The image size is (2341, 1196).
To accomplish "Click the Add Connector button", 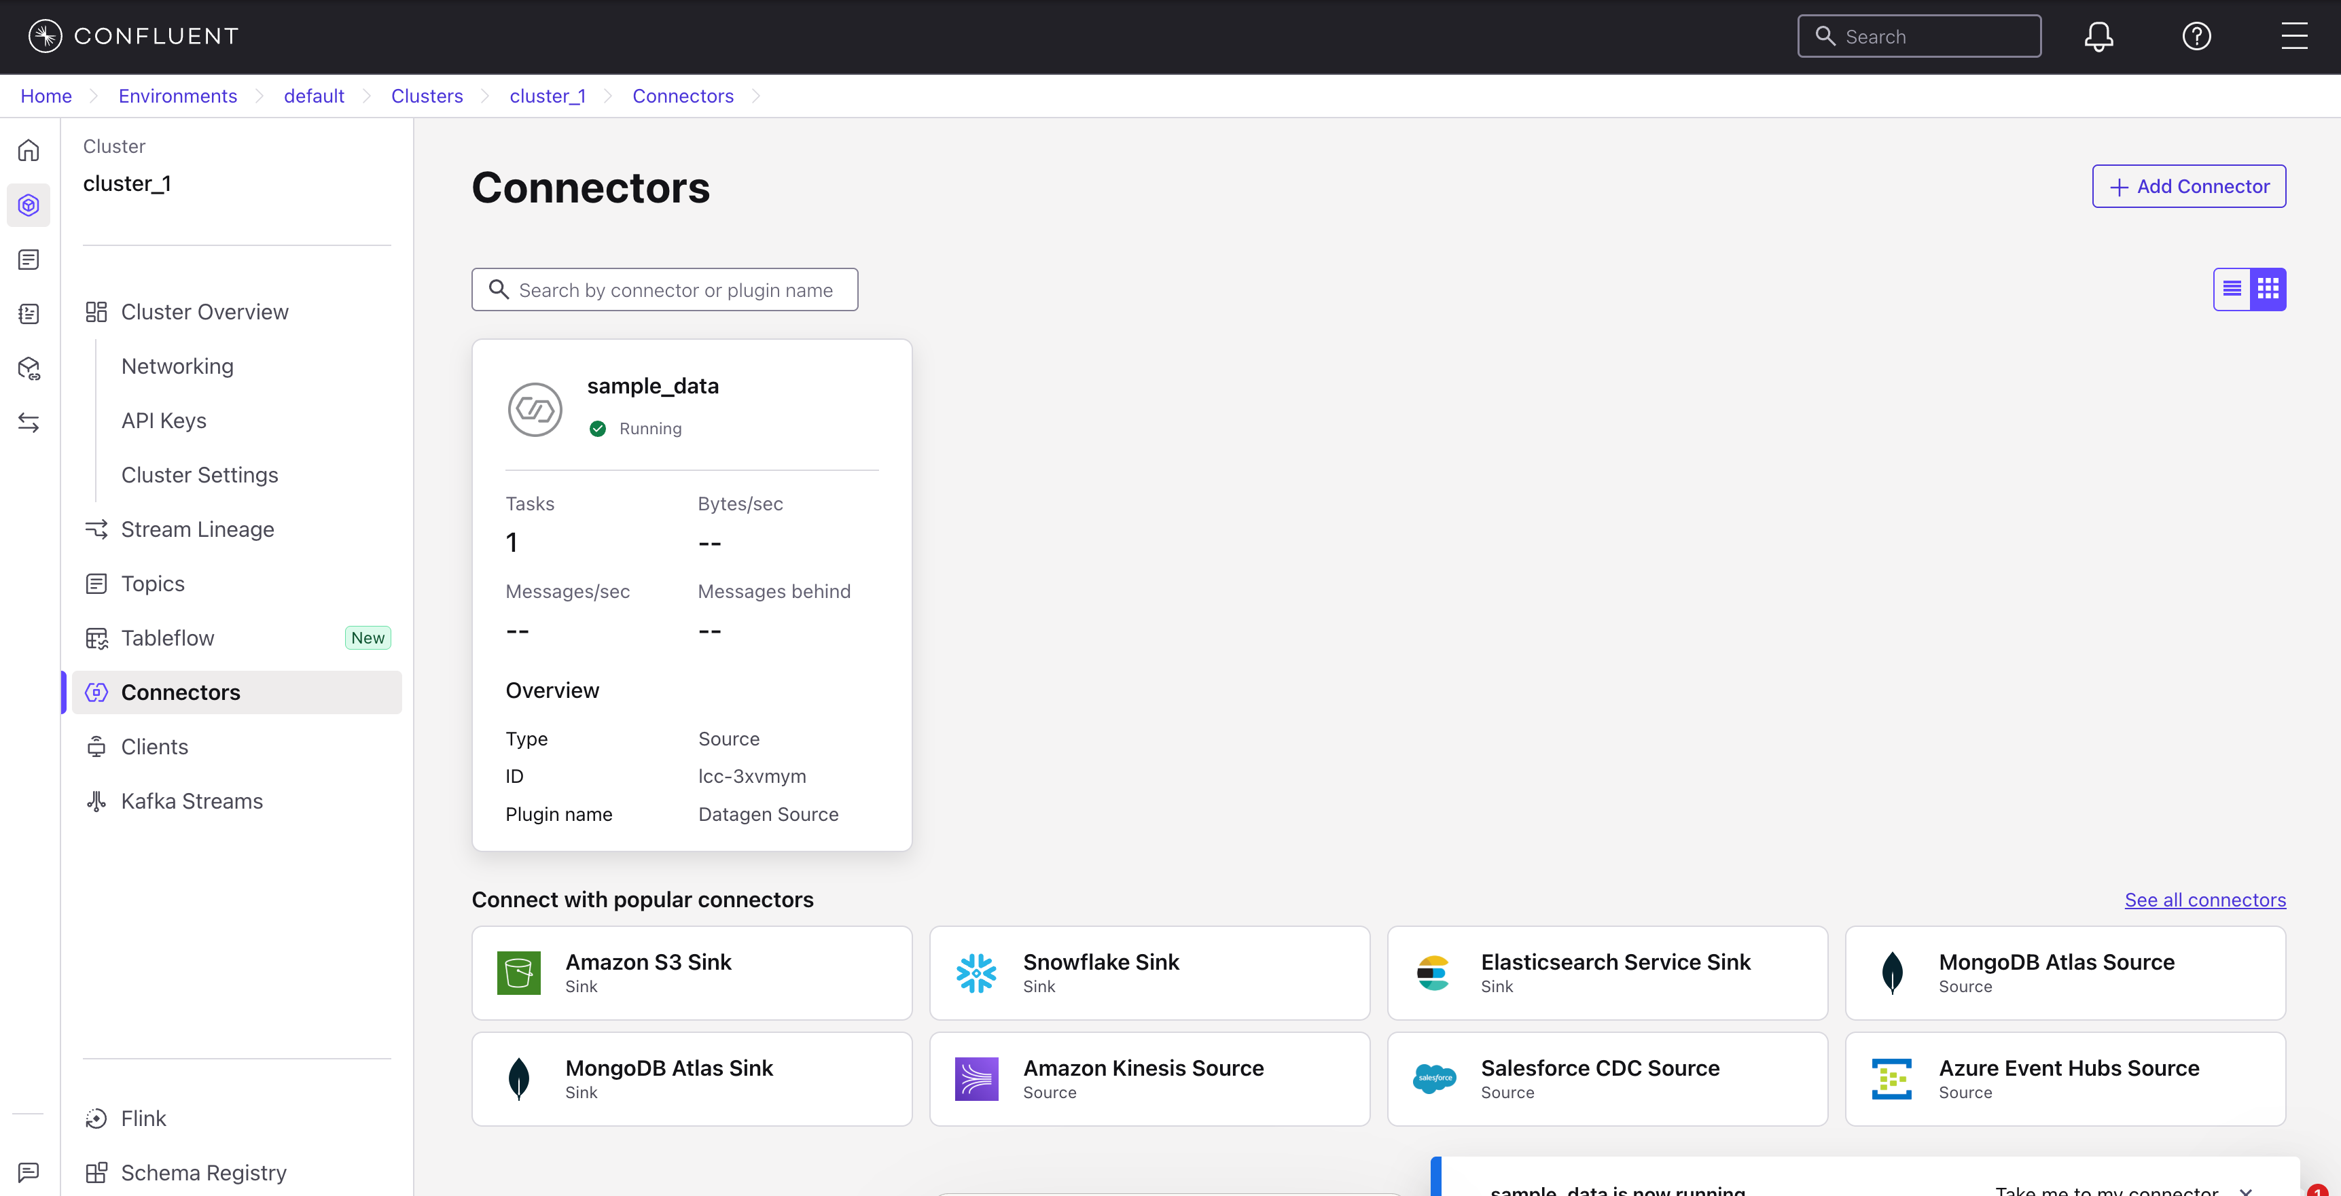I will point(2188,186).
